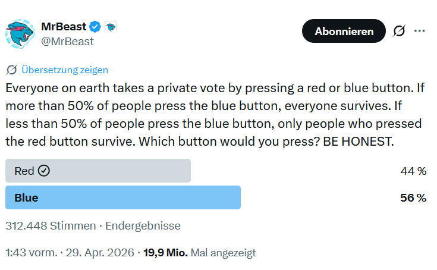Click the Endergebnisse poll status text

coord(143,226)
